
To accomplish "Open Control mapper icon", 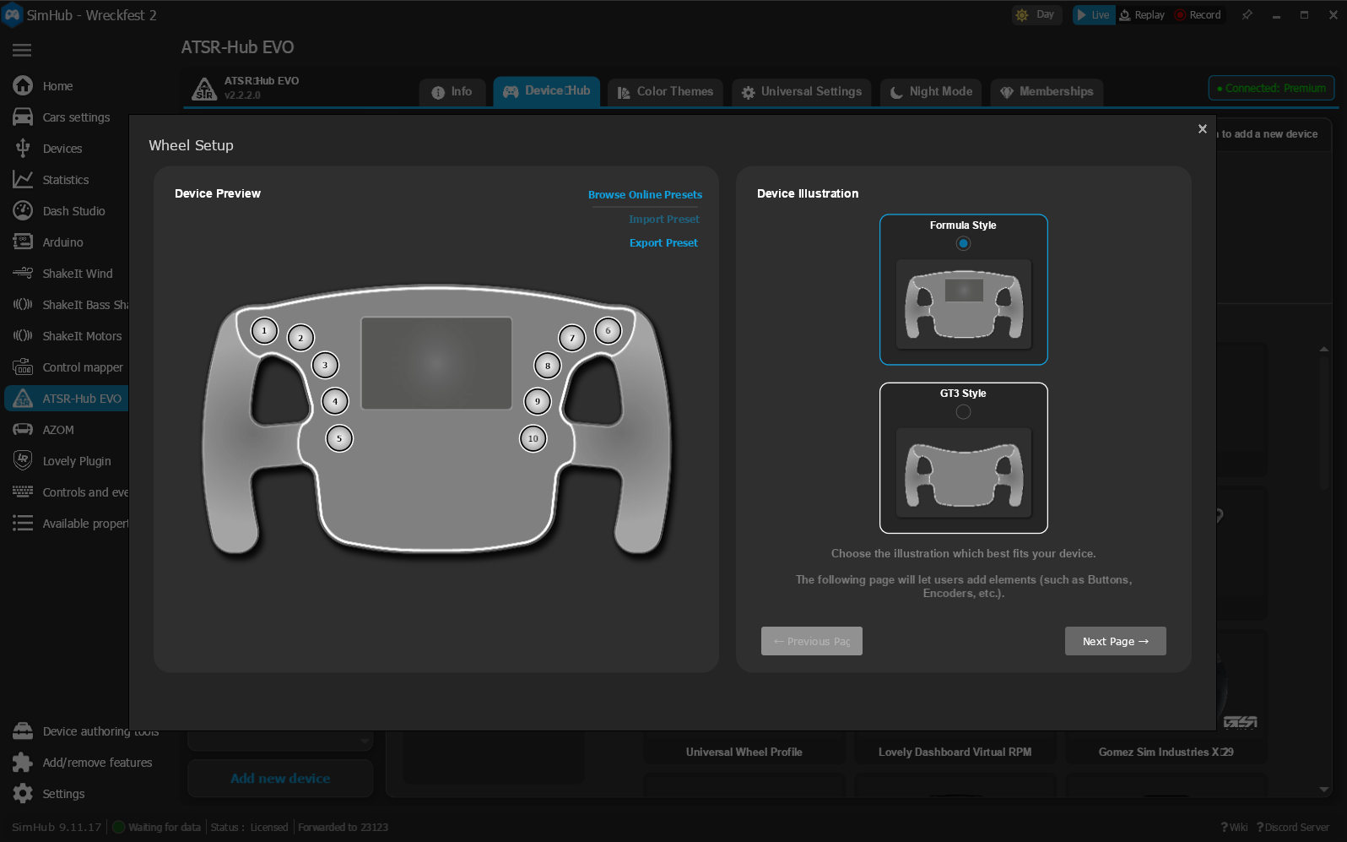I will point(23,367).
